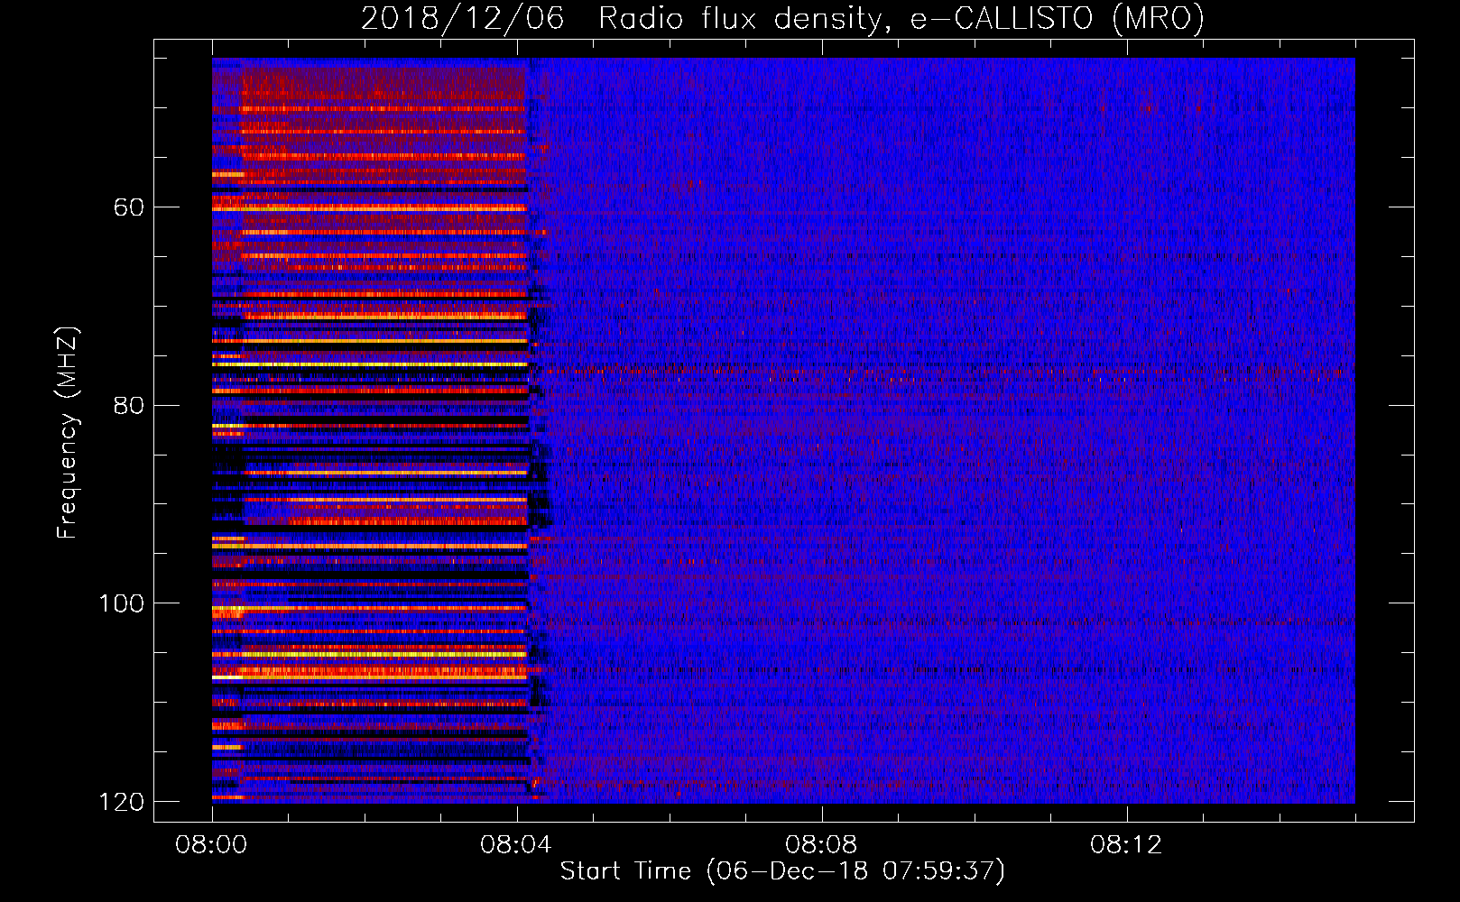Click the '120' frequency tick label
Image resolution: width=1460 pixels, height=902 pixels.
[122, 802]
